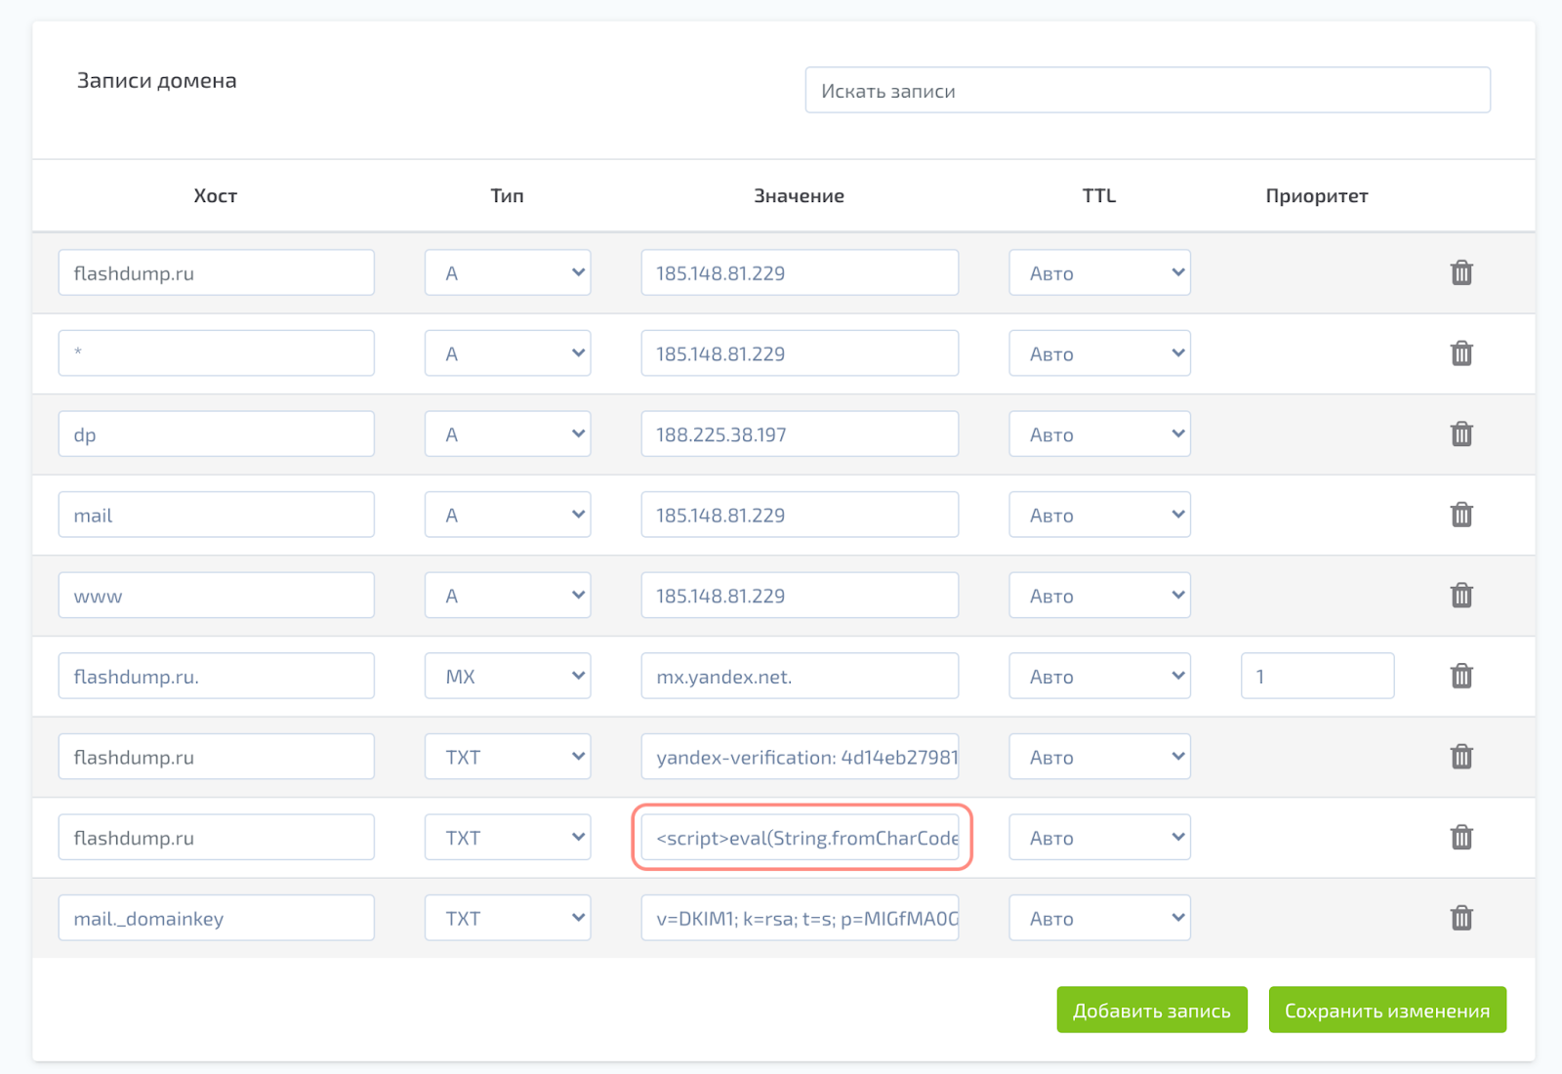
Task: Click the value field 'mx.yandex.net.'
Action: tap(800, 676)
